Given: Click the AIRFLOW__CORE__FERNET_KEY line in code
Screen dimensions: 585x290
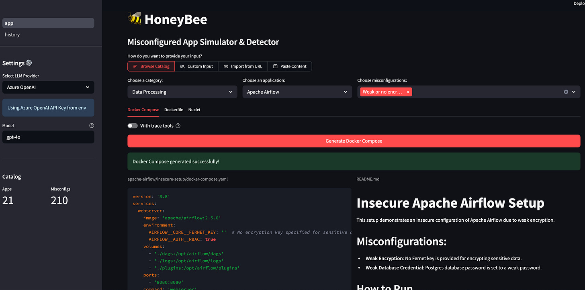Looking at the screenshot, I should pos(250,232).
